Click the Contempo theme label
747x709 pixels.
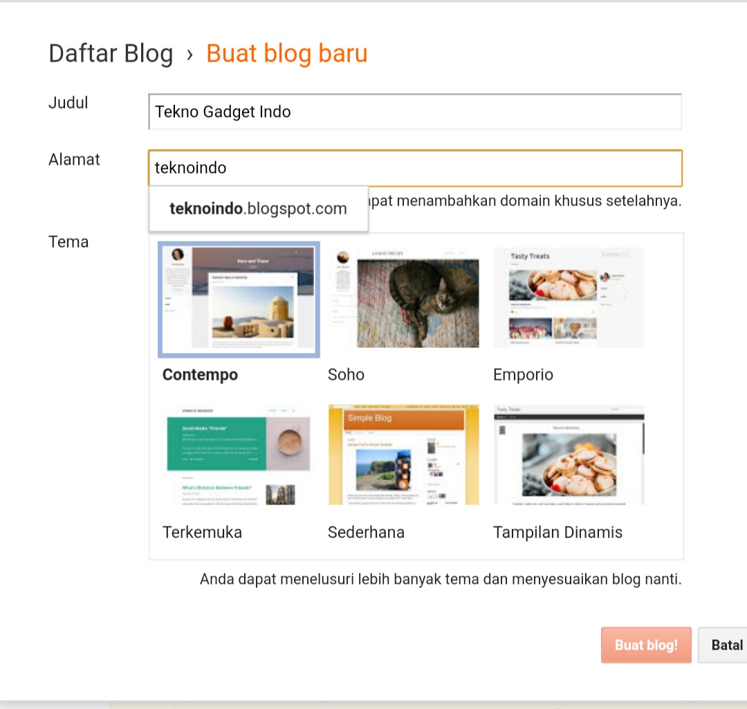pyautogui.click(x=200, y=375)
